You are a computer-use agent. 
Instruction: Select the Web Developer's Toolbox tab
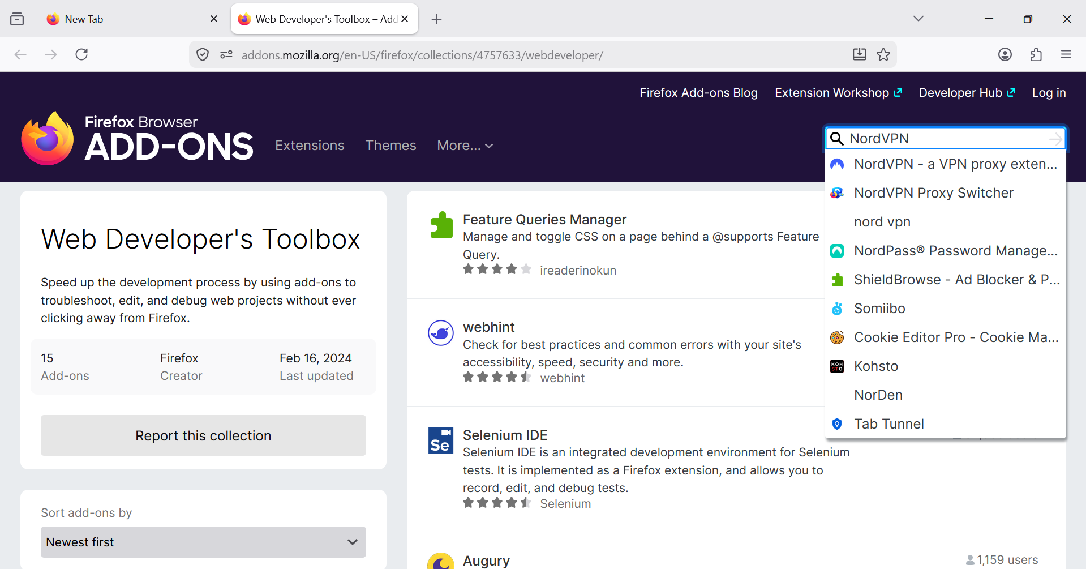[x=324, y=19]
